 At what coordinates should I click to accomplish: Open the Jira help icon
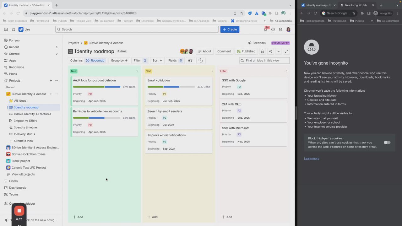pyautogui.click(x=273, y=29)
